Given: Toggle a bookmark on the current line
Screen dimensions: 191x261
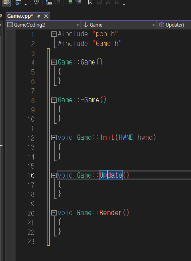Looking at the screenshot, I should [90, 2].
